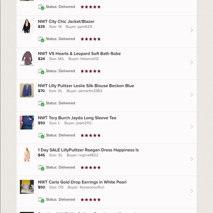This screenshot has width=213, height=213.
Task: Click delivered status icon for City Chic Jacket
Action: 41,39
